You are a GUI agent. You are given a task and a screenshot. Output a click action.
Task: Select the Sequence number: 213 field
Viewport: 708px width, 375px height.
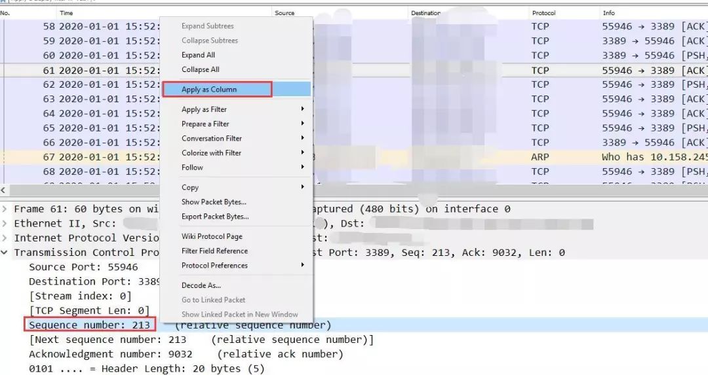(x=89, y=325)
